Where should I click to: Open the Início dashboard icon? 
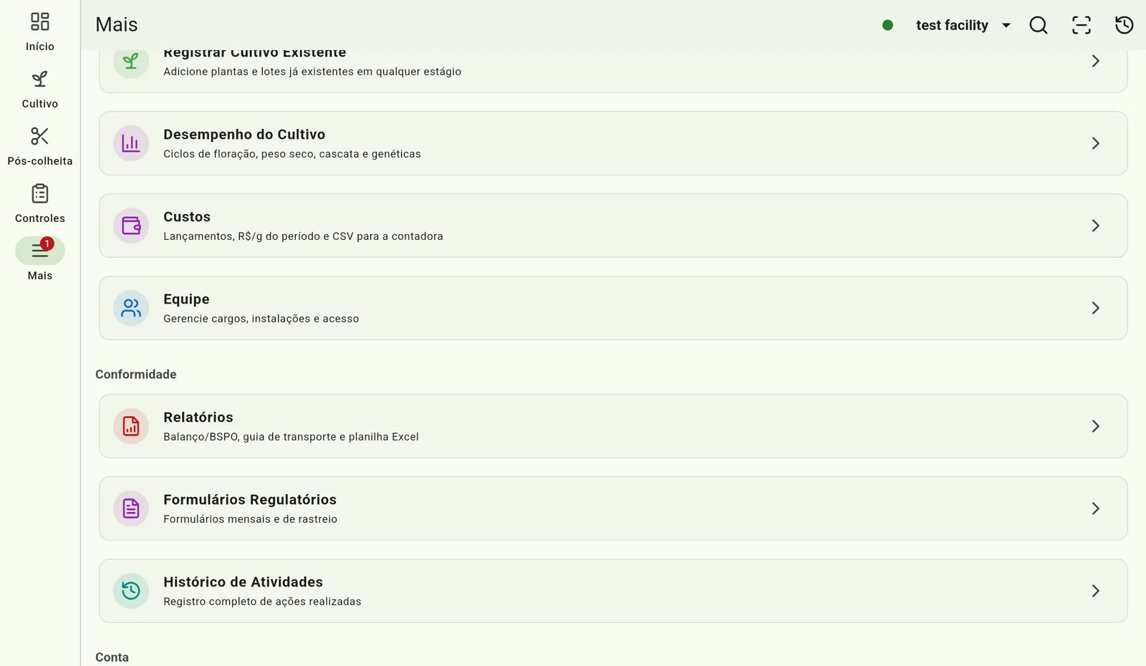click(x=40, y=22)
